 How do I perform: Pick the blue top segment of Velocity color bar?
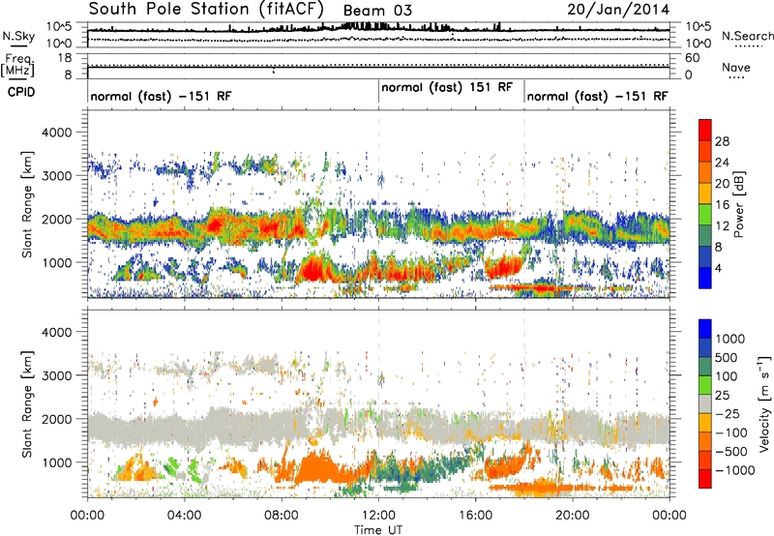pyautogui.click(x=705, y=329)
